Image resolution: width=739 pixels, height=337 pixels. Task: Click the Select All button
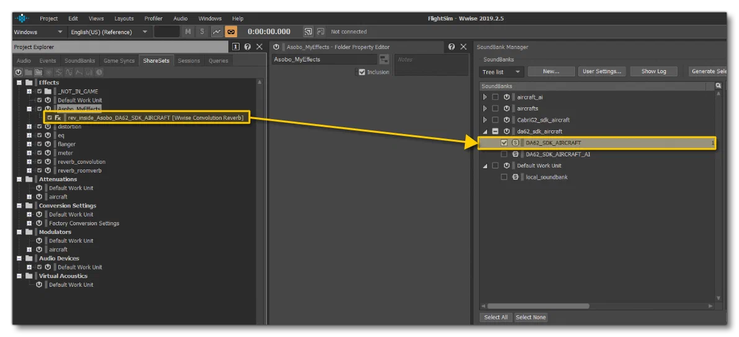[x=496, y=317]
